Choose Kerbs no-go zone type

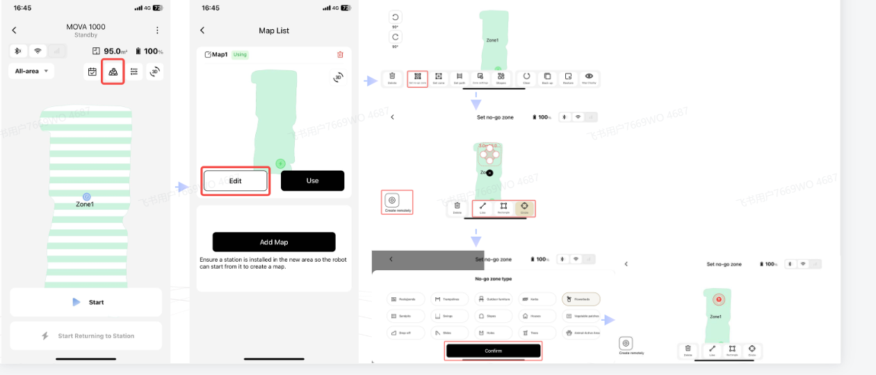tap(537, 299)
